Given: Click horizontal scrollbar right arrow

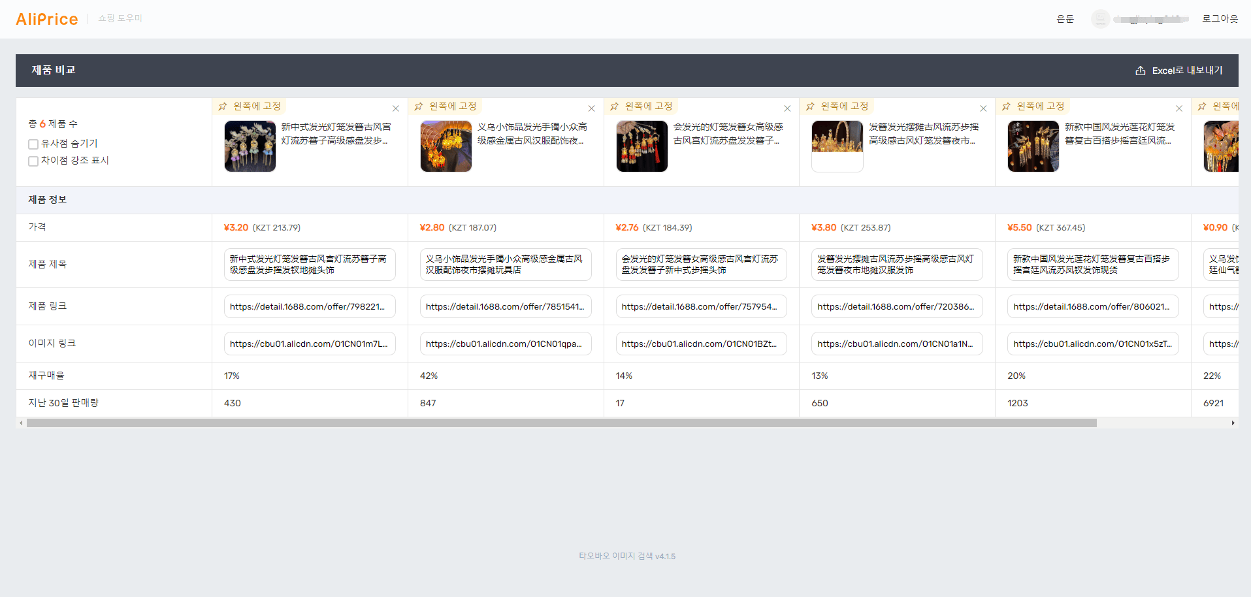Looking at the screenshot, I should [1233, 423].
